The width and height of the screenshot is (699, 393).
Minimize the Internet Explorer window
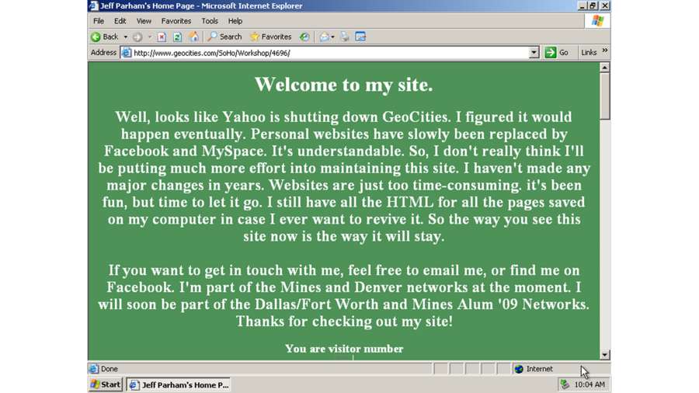[582, 5]
